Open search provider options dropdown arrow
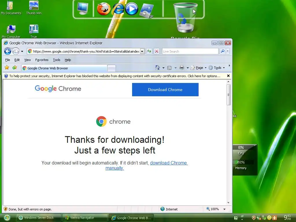The width and height of the screenshot is (296, 222). 228,51
